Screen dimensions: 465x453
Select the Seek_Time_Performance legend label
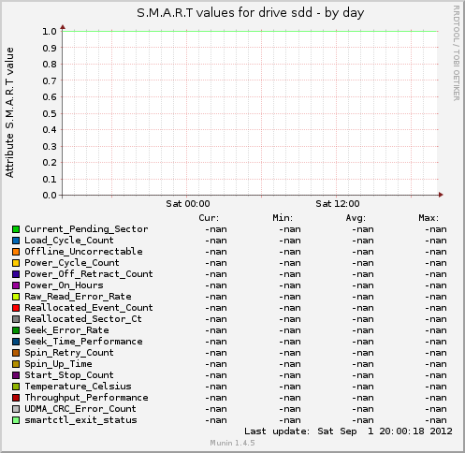(x=83, y=342)
